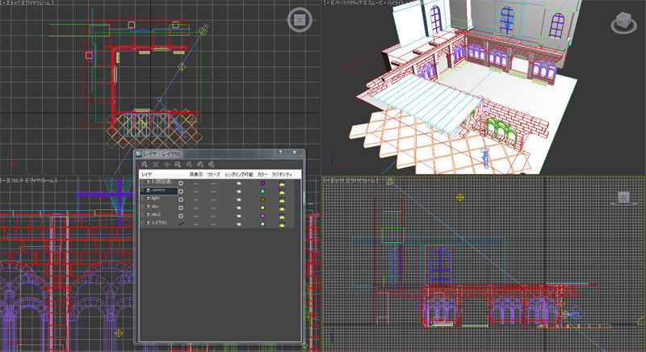The height and width of the screenshot is (352, 646).
Task: Expand the oku2 layer entry
Action: pos(143,214)
